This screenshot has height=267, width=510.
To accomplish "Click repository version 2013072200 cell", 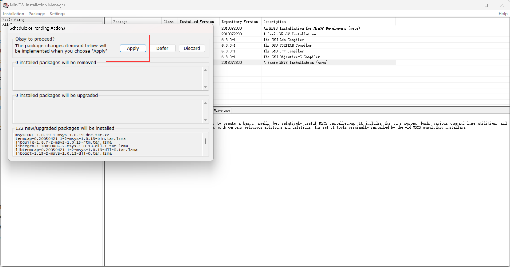I will point(232,34).
